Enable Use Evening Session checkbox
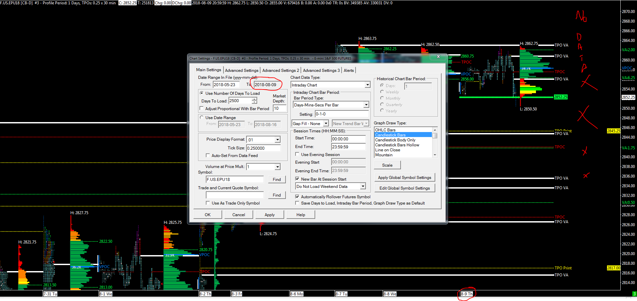Image resolution: width=637 pixels, height=301 pixels. coord(297,154)
